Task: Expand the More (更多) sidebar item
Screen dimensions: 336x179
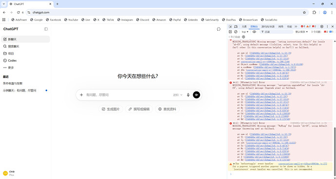Action: (x=25, y=68)
